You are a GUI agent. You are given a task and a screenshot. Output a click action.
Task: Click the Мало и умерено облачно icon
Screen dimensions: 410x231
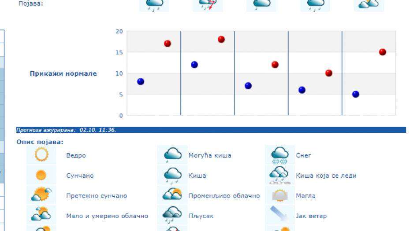(x=41, y=215)
